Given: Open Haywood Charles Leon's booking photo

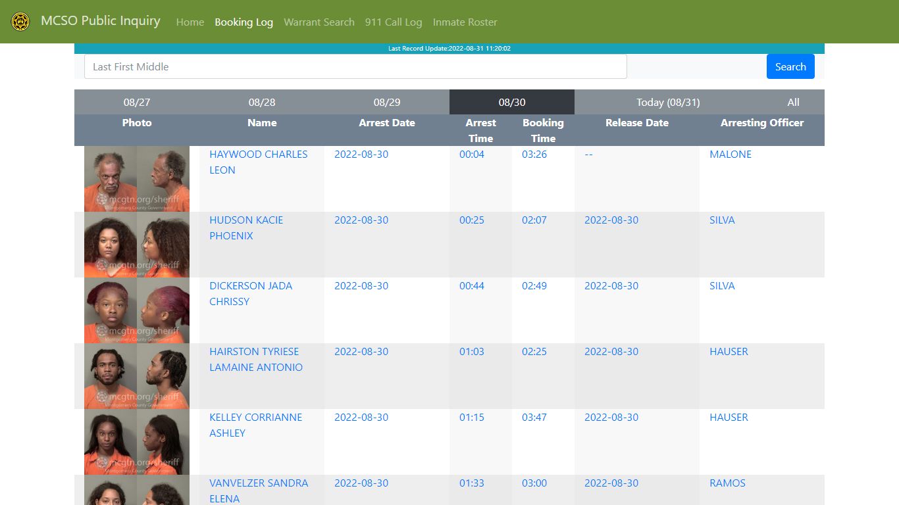Looking at the screenshot, I should pos(137,179).
